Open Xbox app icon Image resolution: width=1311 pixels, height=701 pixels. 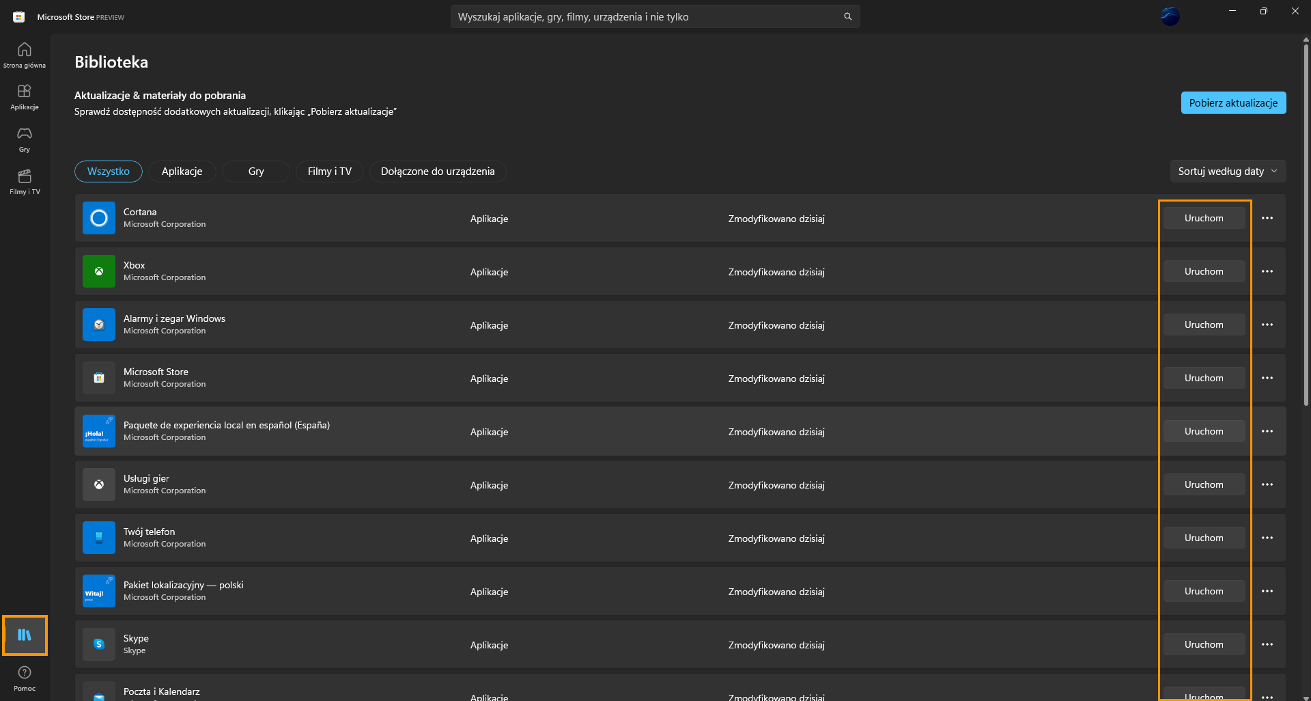point(99,271)
